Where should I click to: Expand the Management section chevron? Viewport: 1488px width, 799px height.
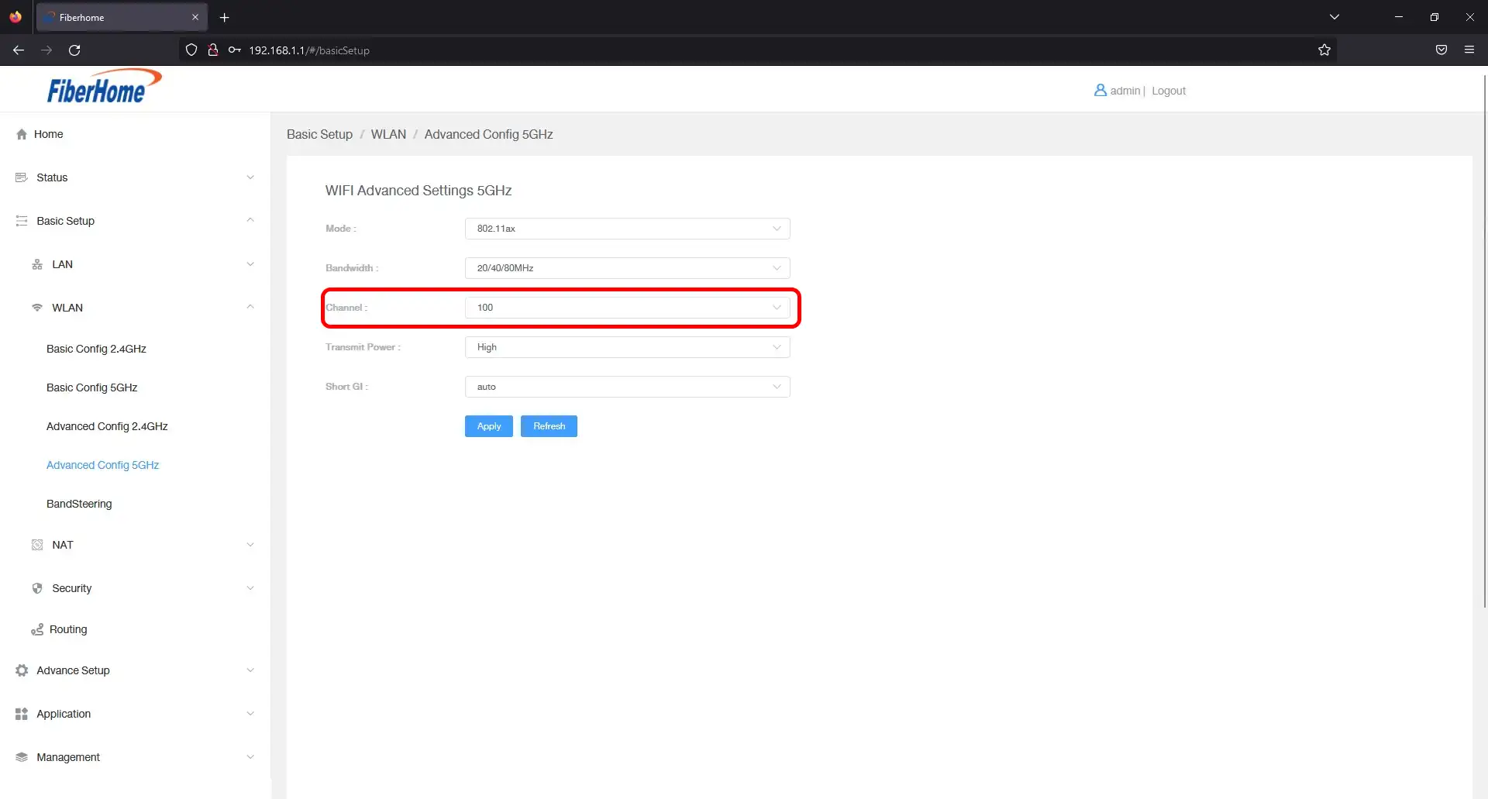click(x=250, y=757)
